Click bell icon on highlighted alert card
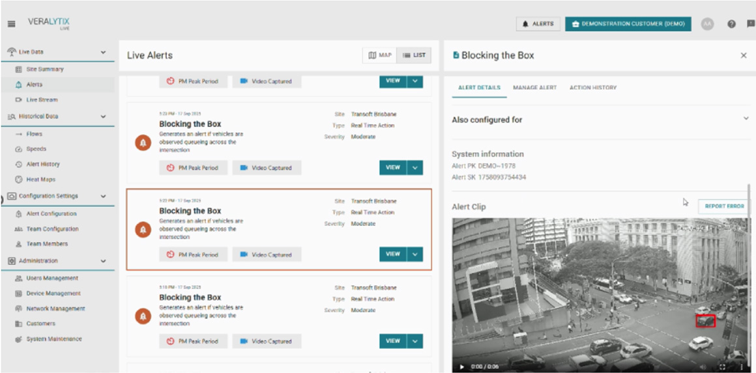This screenshot has width=756, height=373. [x=143, y=230]
